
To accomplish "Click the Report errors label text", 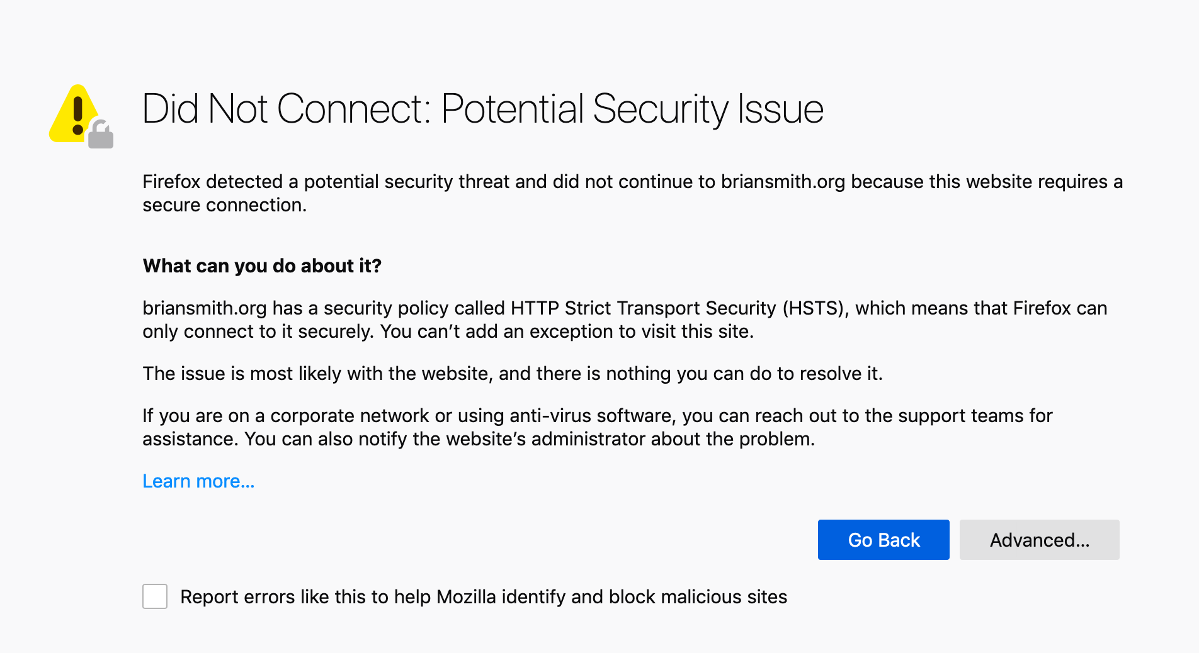I will click(x=484, y=597).
